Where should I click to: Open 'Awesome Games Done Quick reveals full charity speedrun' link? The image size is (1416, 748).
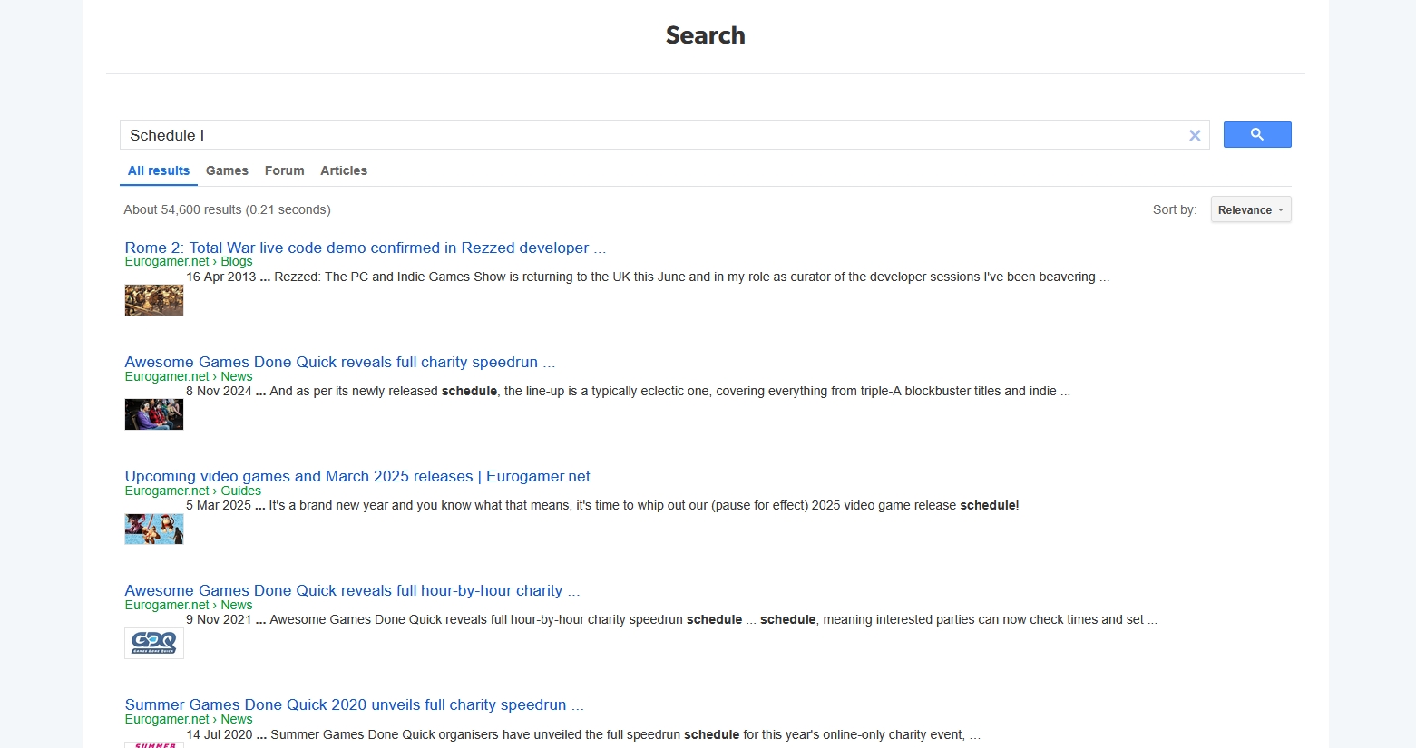(340, 362)
